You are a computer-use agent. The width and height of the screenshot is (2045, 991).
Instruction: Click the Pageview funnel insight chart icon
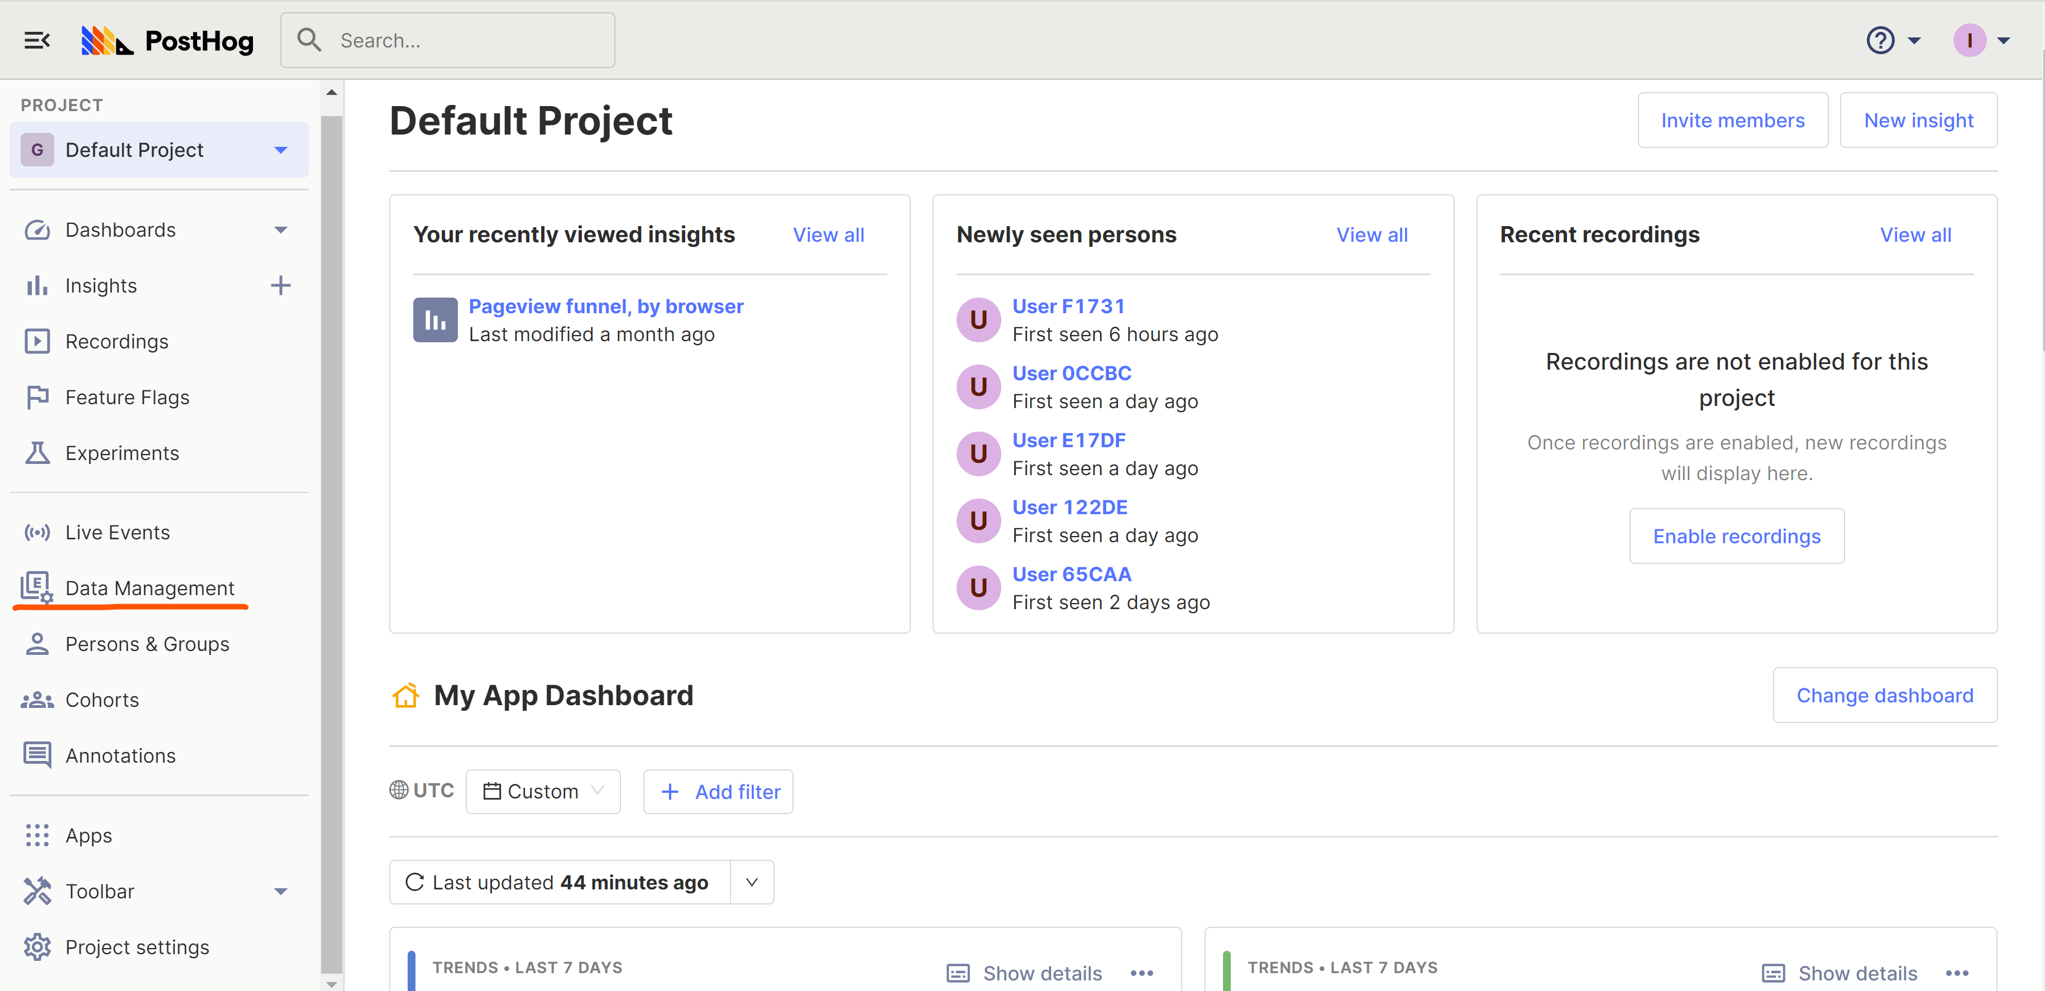435,320
